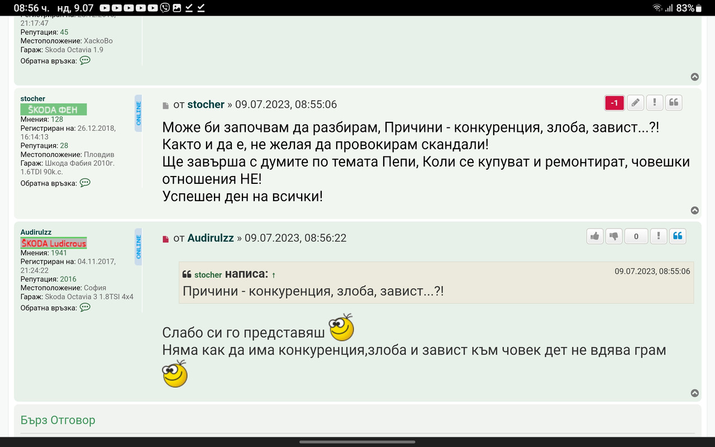715x447 pixels.
Task: Open Audirulzz's profile from his username
Action: pyautogui.click(x=211, y=237)
